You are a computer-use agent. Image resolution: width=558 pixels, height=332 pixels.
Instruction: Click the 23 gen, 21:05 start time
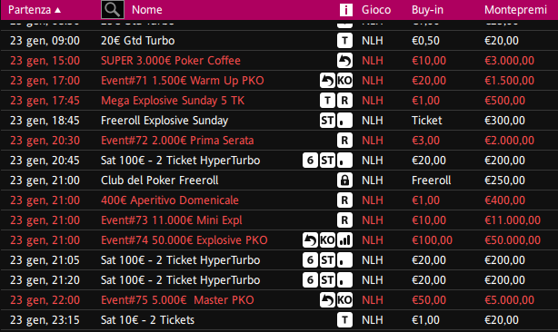point(45,260)
